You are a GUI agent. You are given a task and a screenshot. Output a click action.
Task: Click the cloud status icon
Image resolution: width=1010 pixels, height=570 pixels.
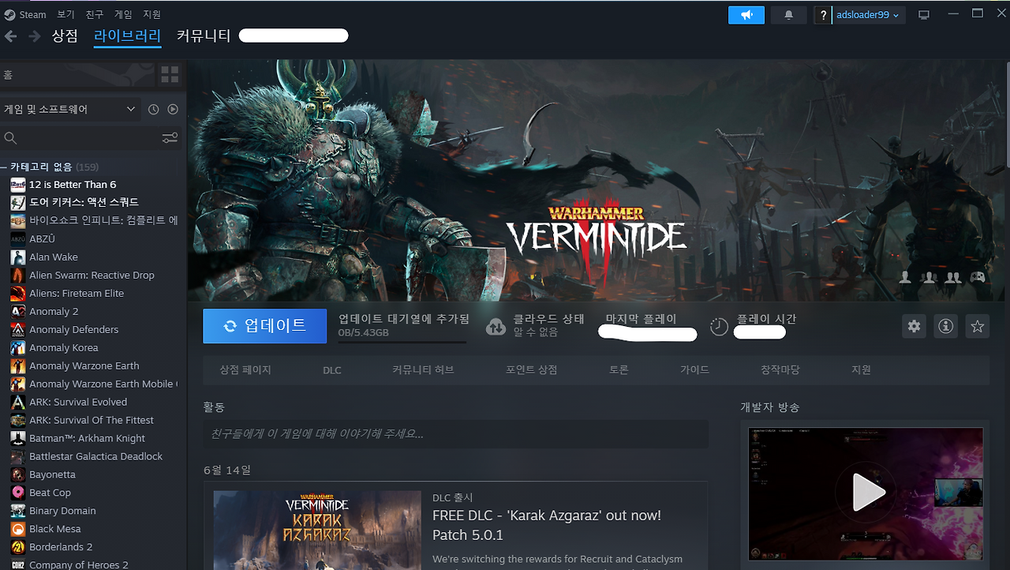pyautogui.click(x=496, y=327)
